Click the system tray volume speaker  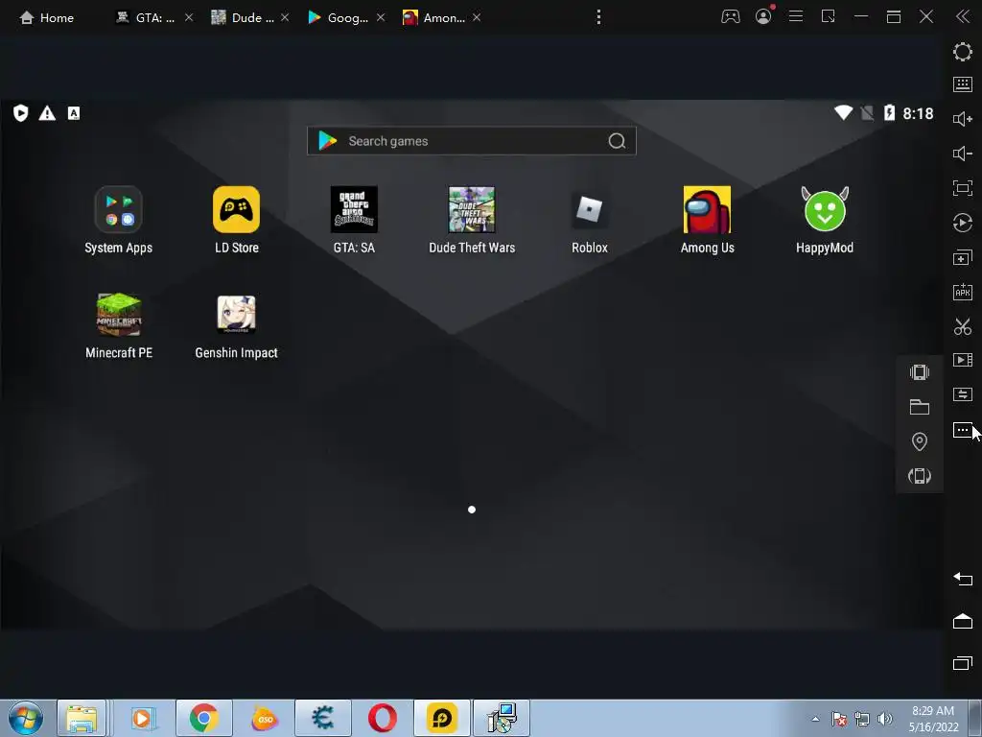(885, 719)
